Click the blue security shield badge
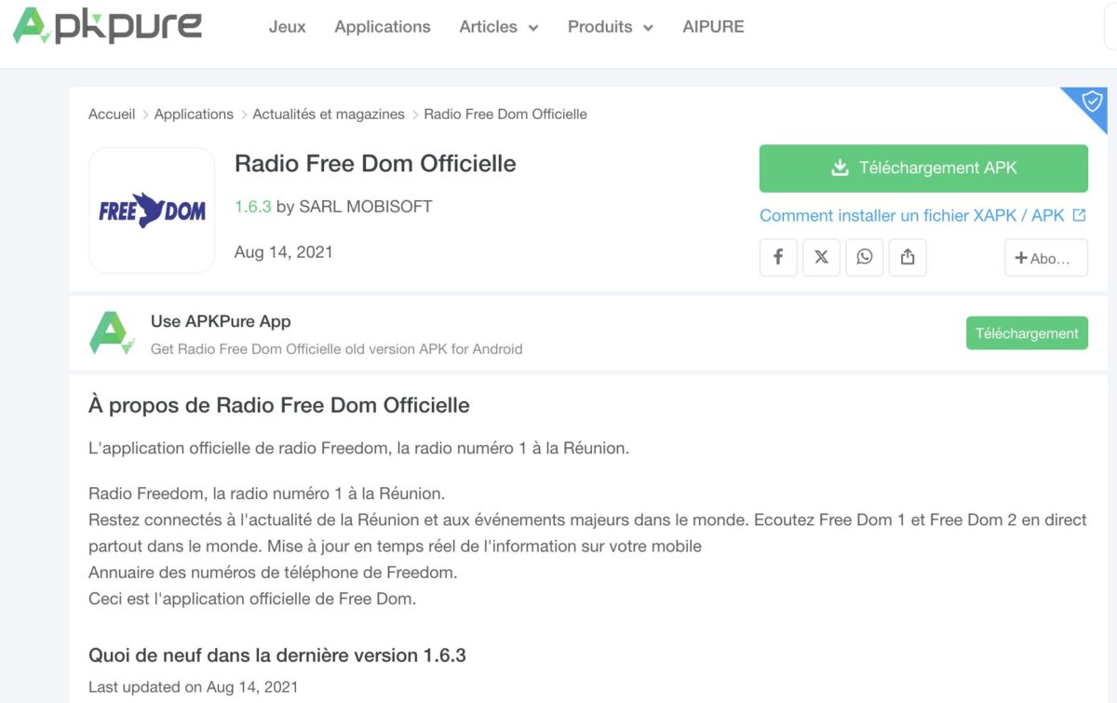Viewport: 1117px width, 703px height. tap(1091, 102)
